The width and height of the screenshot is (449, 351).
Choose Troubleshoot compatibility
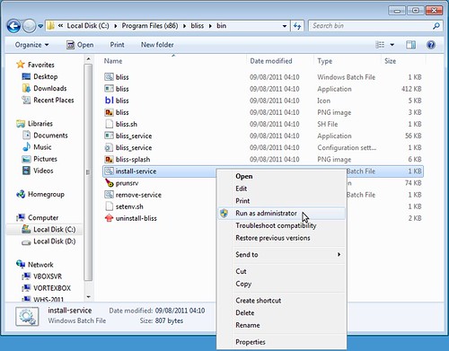coord(281,225)
